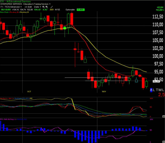Toggle the first L scale letter
165x143 pixels.
click(154, 90)
